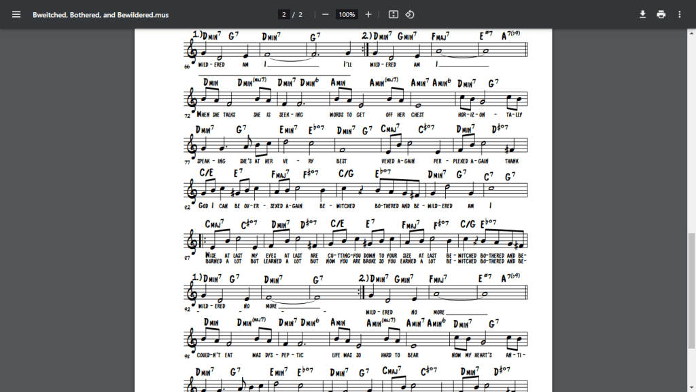Viewport: 696px width, 392px height.
Task: Toggle the fit to page button
Action: click(393, 14)
